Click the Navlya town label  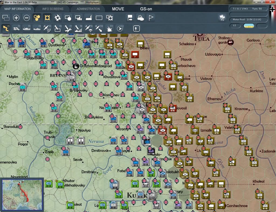coord(84,130)
